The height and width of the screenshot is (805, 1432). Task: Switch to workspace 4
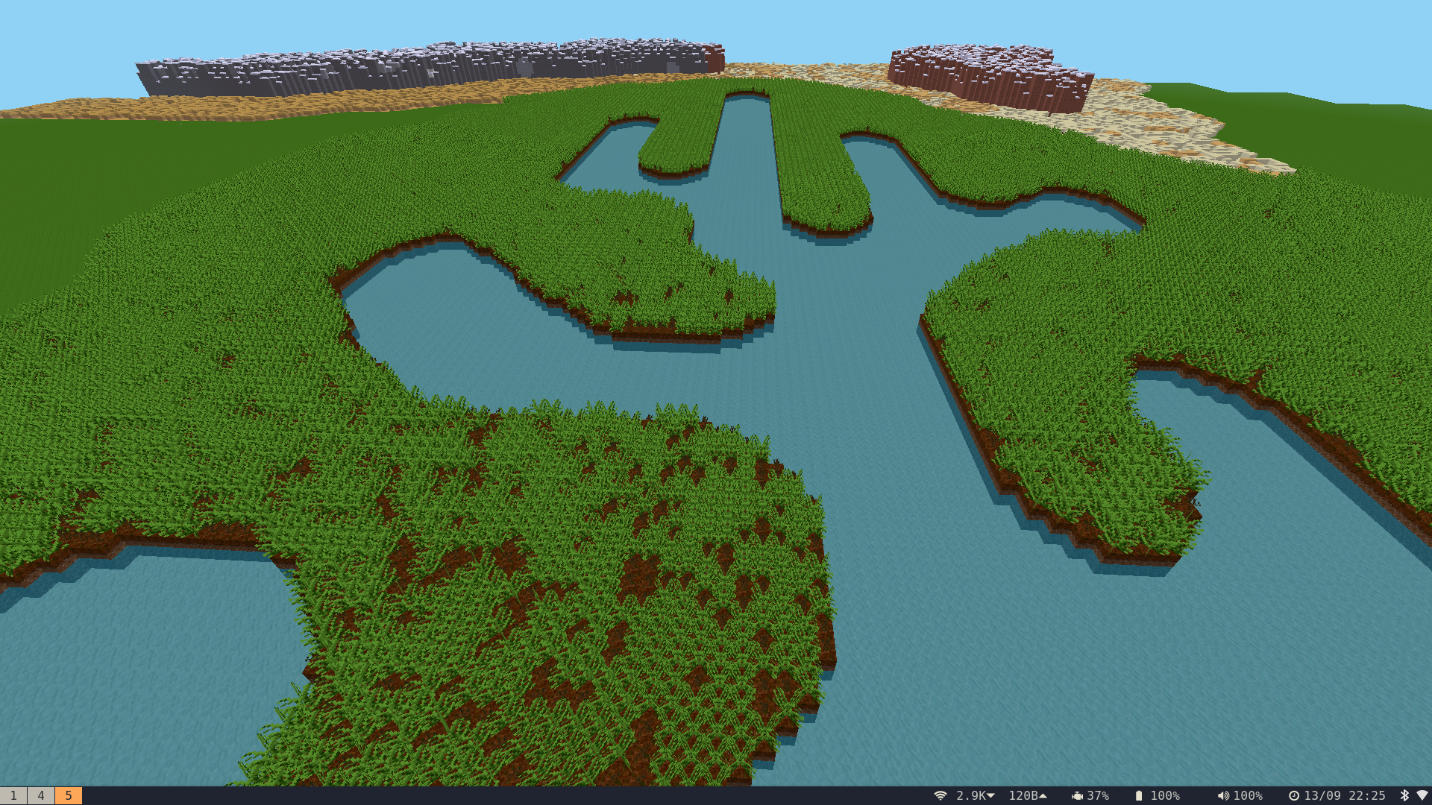pyautogui.click(x=41, y=795)
